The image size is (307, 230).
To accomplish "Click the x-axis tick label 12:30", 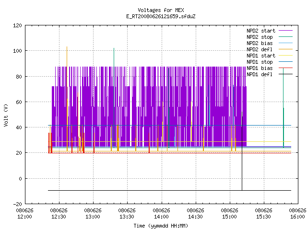I will 59,217.
